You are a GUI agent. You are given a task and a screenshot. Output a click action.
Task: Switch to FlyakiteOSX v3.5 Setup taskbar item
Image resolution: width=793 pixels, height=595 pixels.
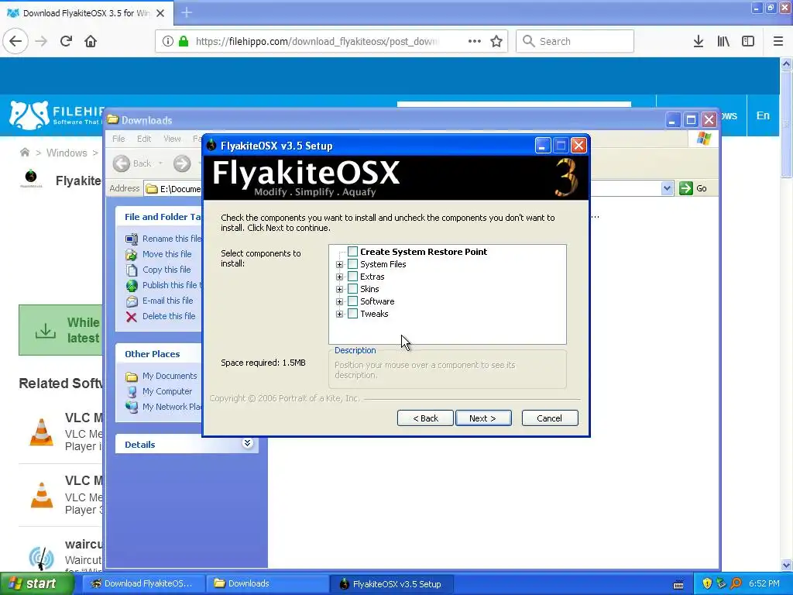pos(392,583)
